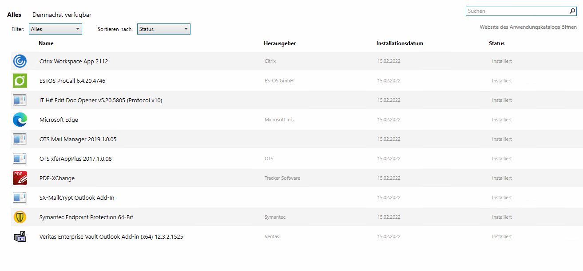Select Veritas Enterprise Vault Outlook Add-in entry
Viewport: 583px width, 271px height.
pyautogui.click(x=111, y=236)
